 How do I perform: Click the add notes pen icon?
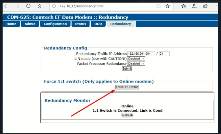tap(194, 6)
